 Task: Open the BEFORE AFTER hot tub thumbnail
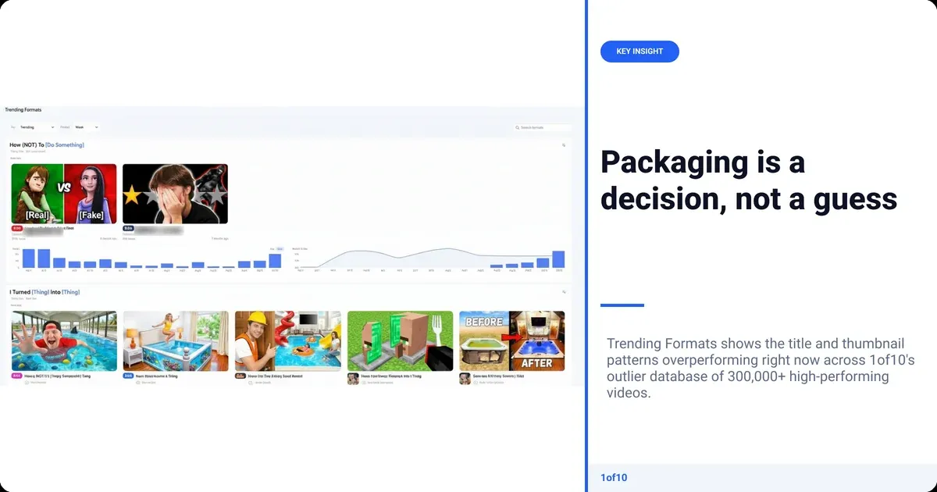coord(511,341)
